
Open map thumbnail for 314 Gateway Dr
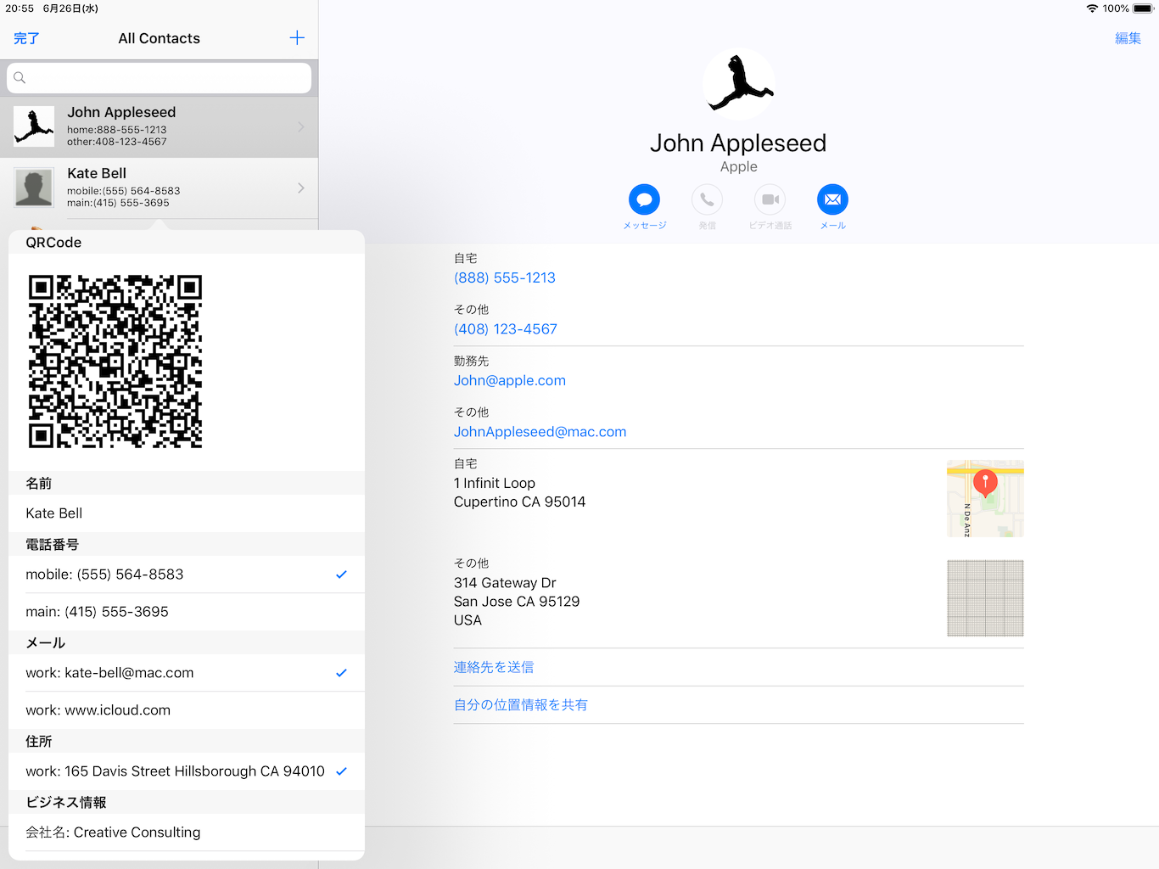pos(985,598)
